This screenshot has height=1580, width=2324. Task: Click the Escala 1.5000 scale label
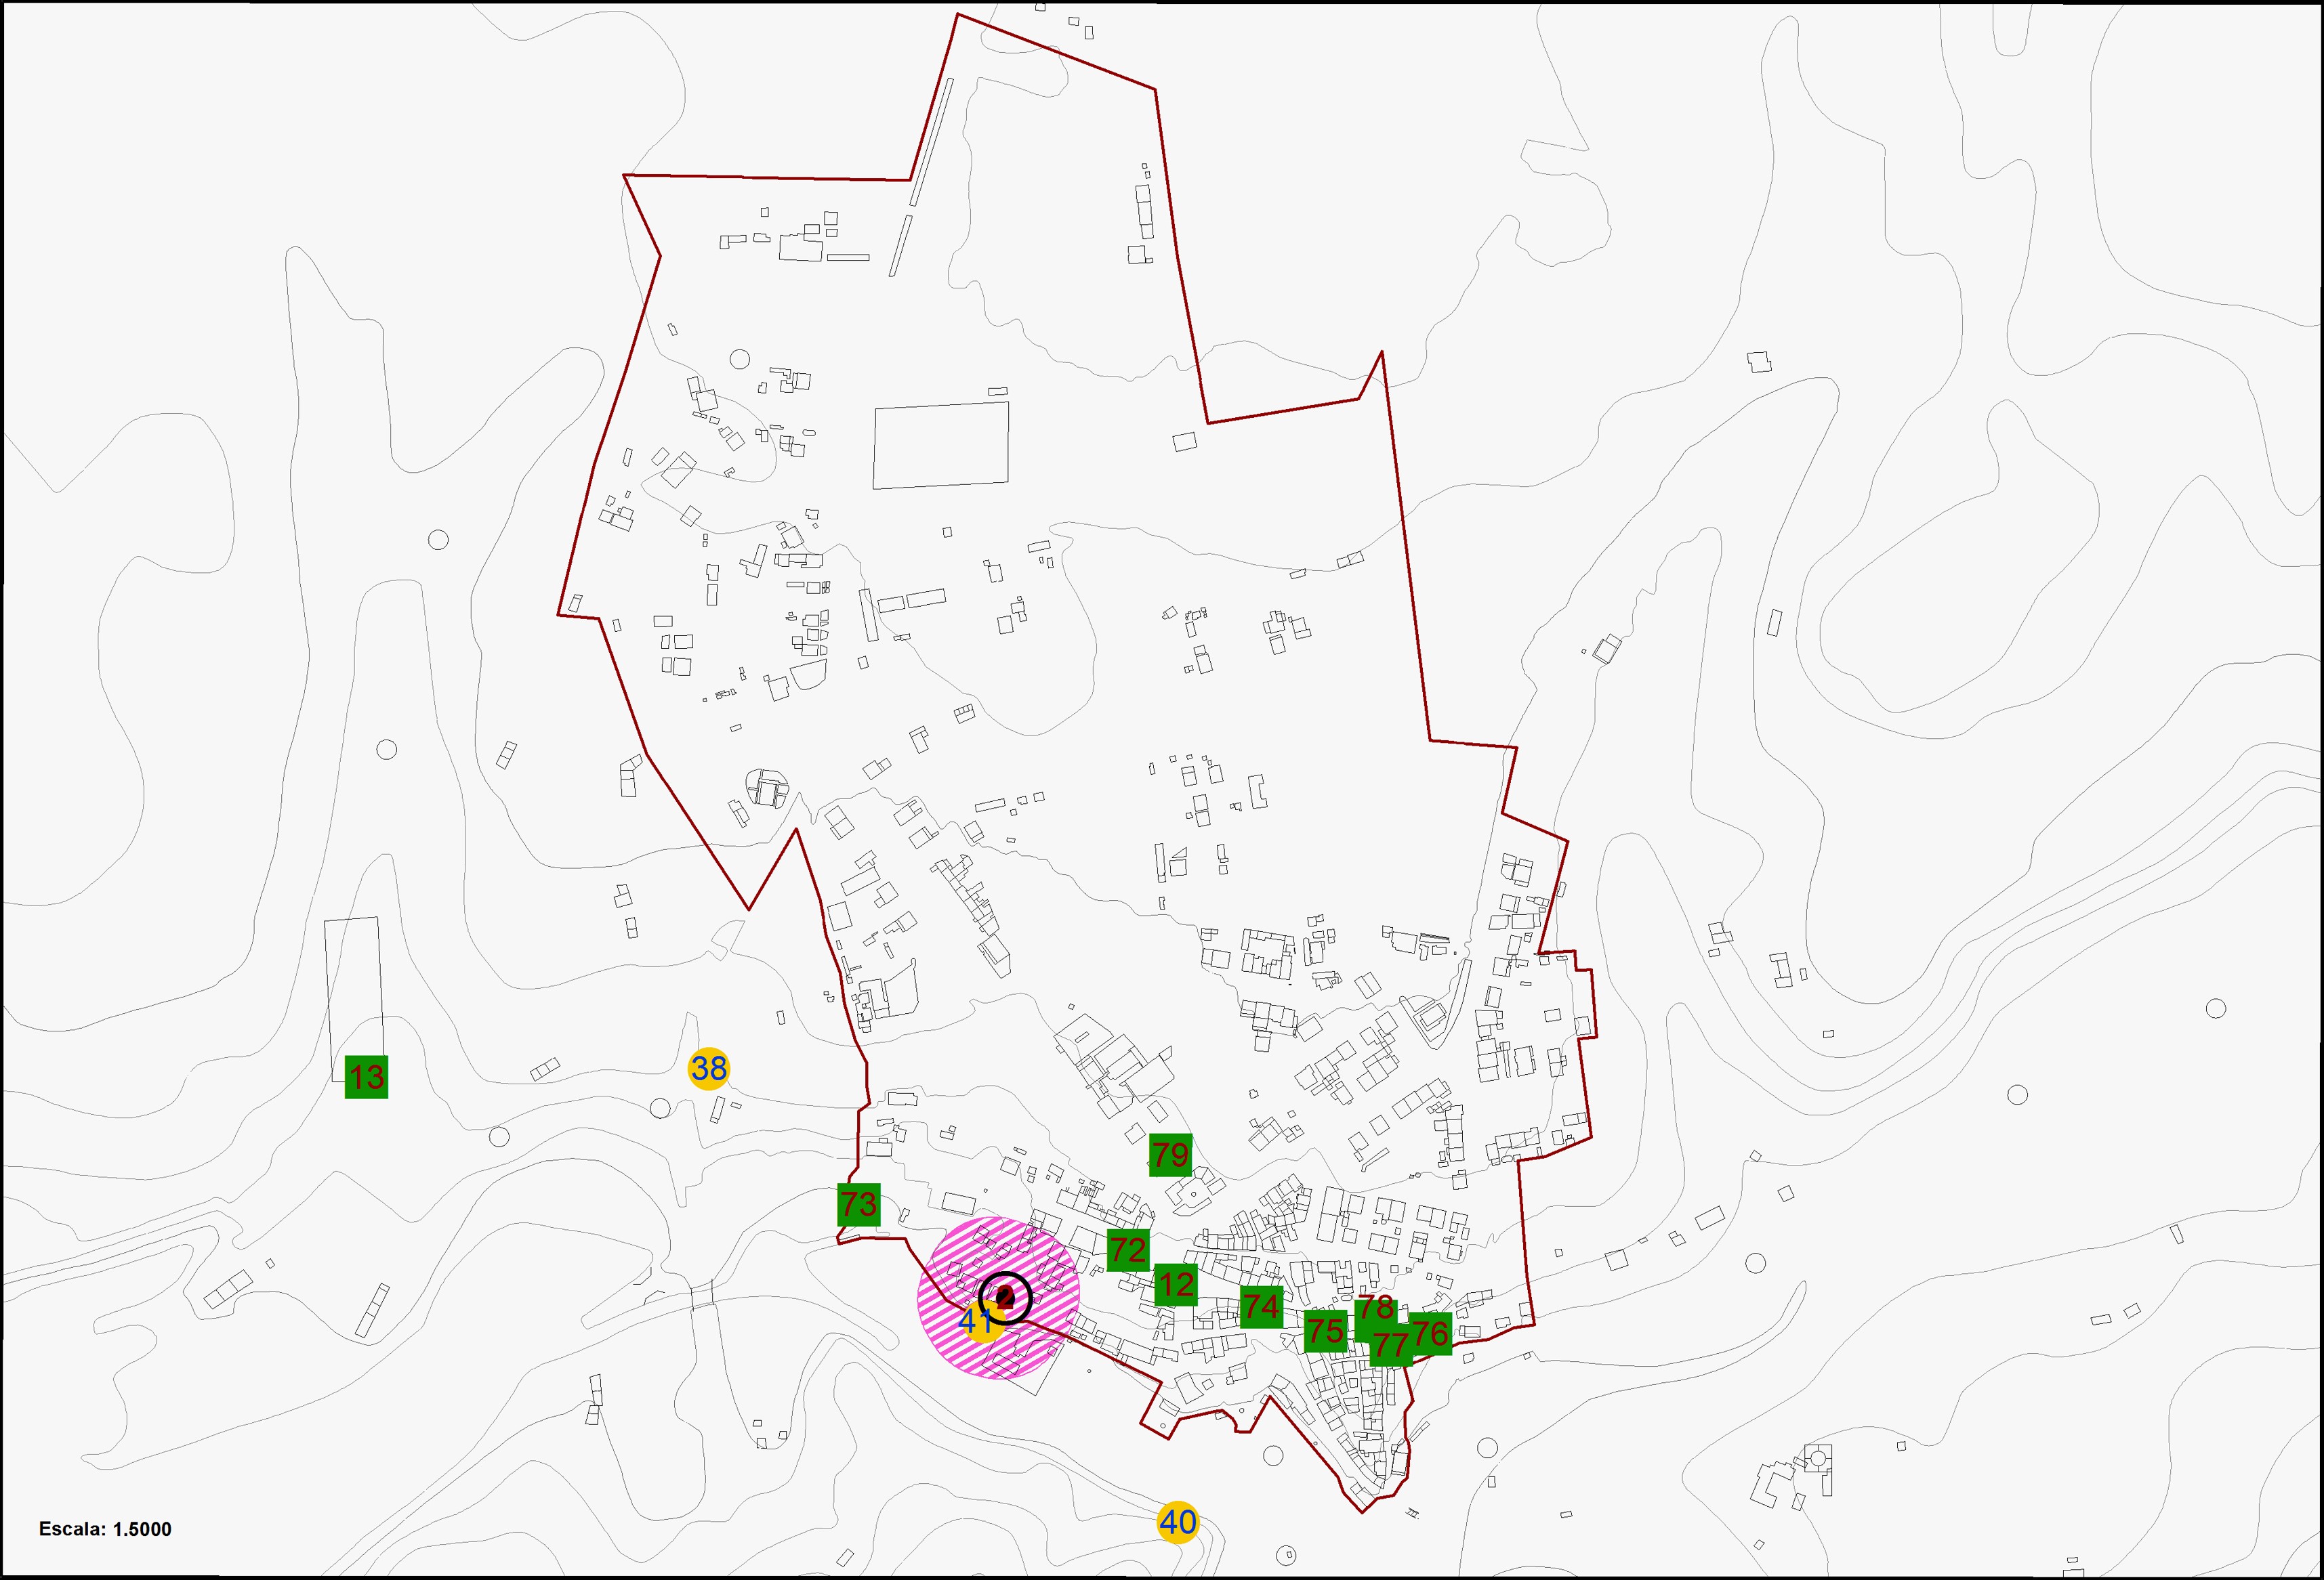tap(105, 1529)
